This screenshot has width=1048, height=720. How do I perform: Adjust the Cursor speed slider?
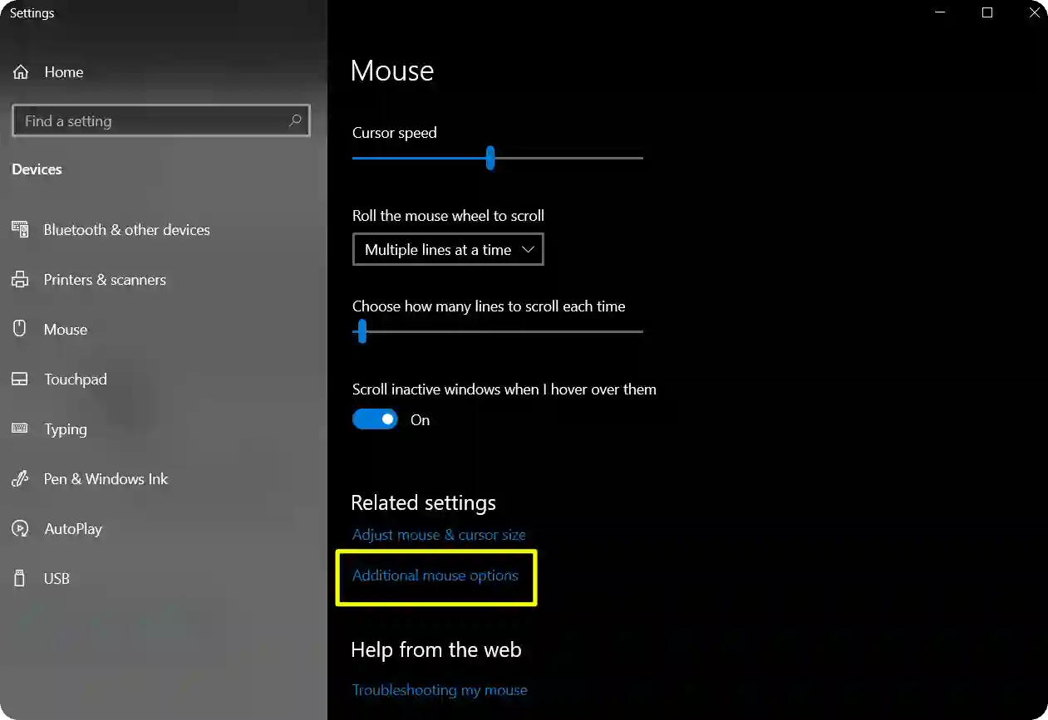[490, 158]
